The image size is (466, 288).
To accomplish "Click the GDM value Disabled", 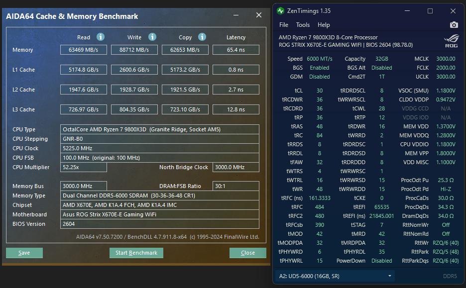I will [x=320, y=77].
